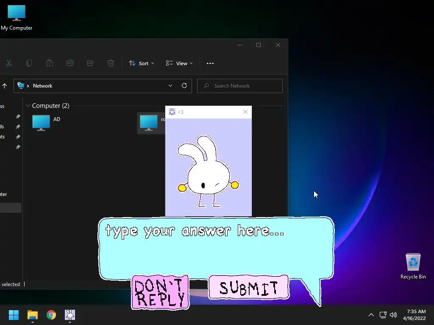Screen dimensions: 434x325
Task: Click the Share icon in Explorer toolbar
Action: coord(90,63)
